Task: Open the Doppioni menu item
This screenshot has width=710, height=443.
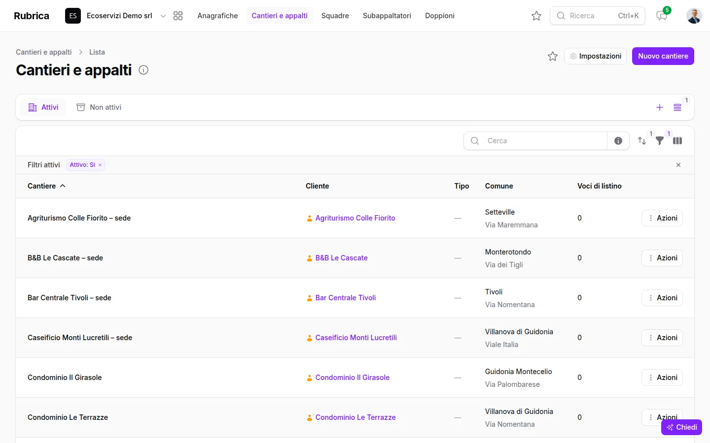Action: [x=440, y=16]
